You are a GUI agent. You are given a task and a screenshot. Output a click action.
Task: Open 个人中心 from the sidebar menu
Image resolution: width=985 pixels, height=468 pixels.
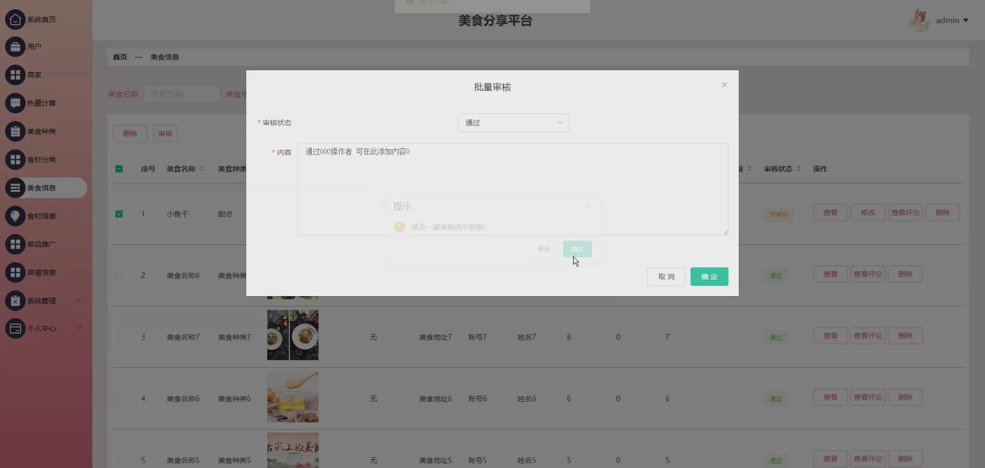(x=41, y=328)
